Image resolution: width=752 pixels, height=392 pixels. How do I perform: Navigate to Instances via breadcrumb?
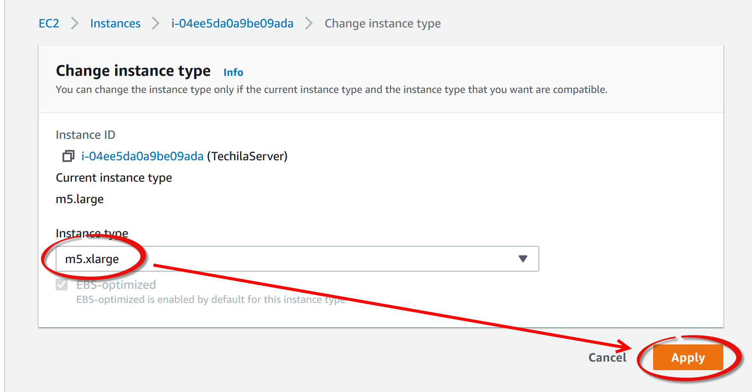(115, 24)
